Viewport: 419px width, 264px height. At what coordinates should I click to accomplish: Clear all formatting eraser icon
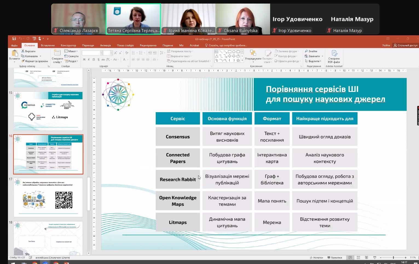[x=128, y=53]
